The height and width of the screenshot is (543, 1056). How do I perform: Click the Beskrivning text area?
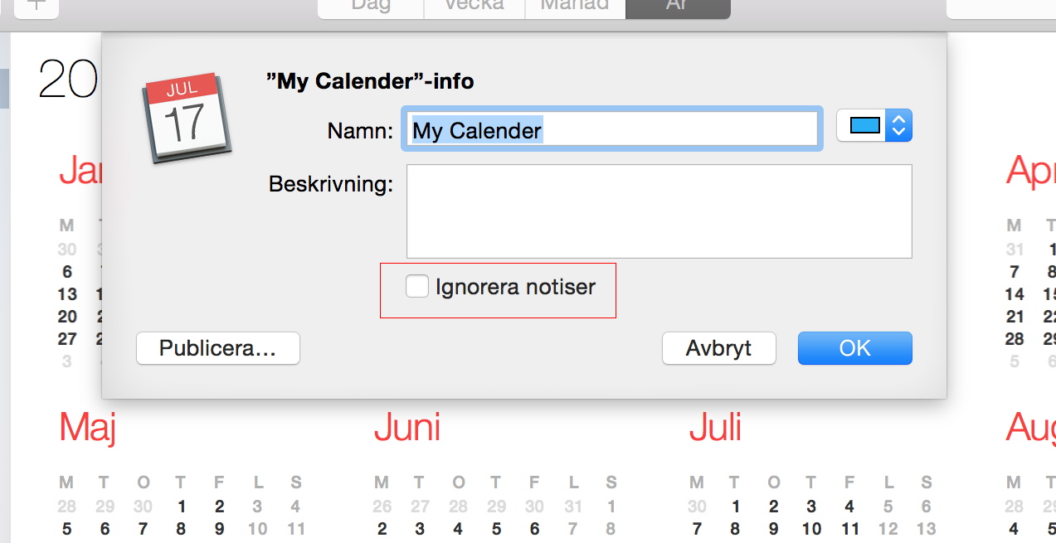659,211
